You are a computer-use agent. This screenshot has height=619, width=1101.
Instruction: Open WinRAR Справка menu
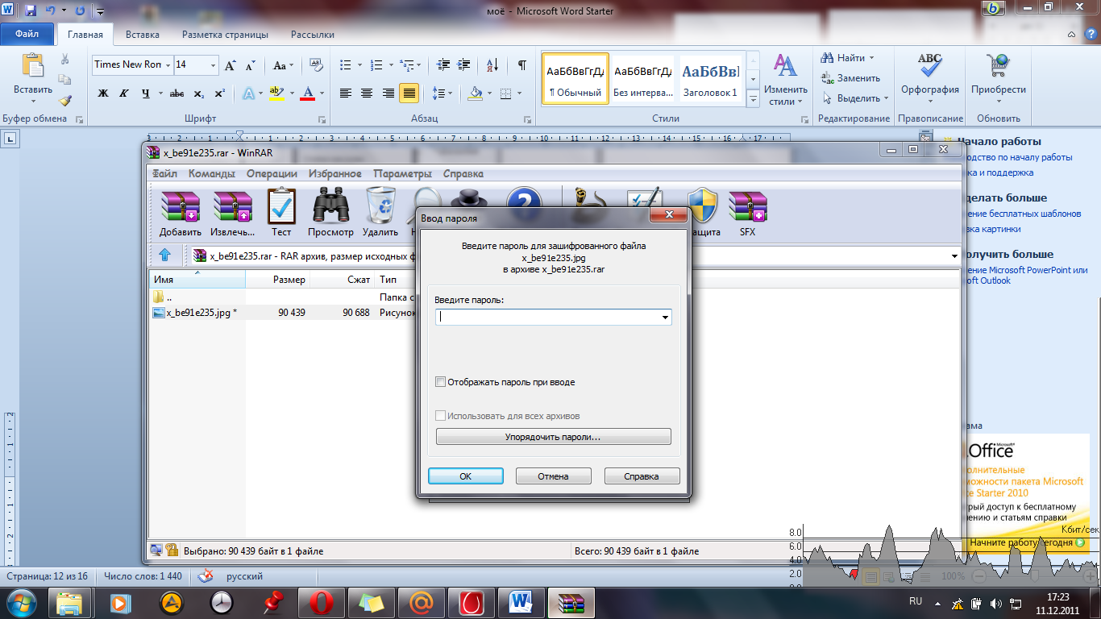[463, 173]
